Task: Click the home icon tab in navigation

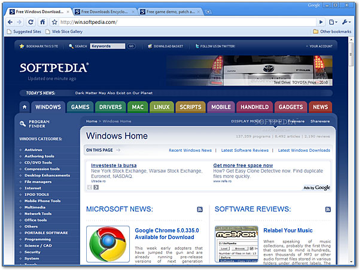Action: pyautogui.click(x=25, y=107)
